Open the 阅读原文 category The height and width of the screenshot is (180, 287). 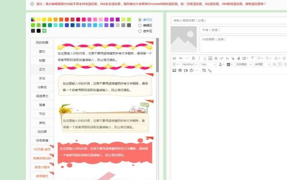tap(42, 96)
